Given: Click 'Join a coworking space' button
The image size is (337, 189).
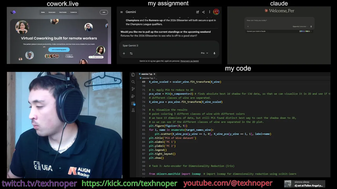Looking at the screenshot, I should [x=59, y=50].
